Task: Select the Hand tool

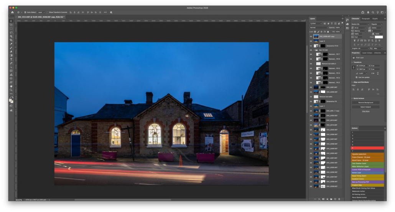Action: tap(11, 86)
